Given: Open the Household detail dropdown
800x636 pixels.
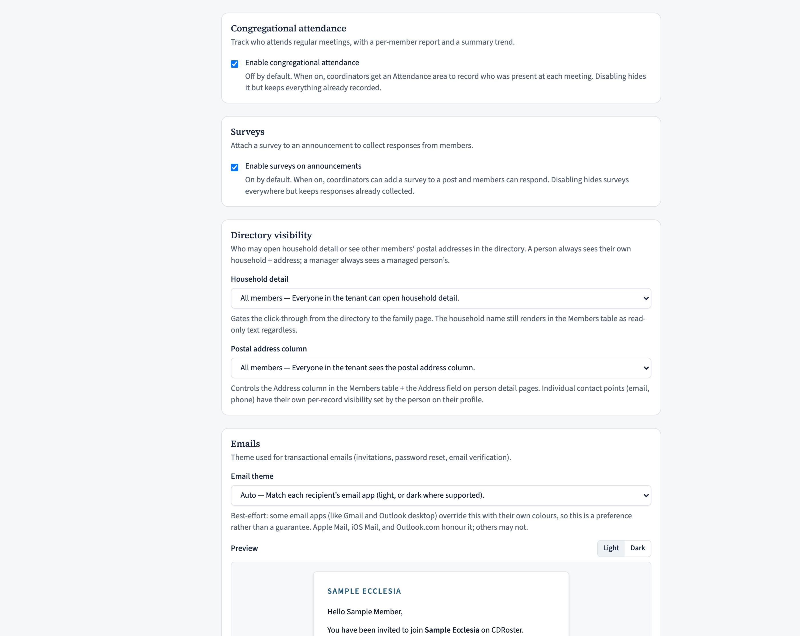Looking at the screenshot, I should click(x=441, y=298).
